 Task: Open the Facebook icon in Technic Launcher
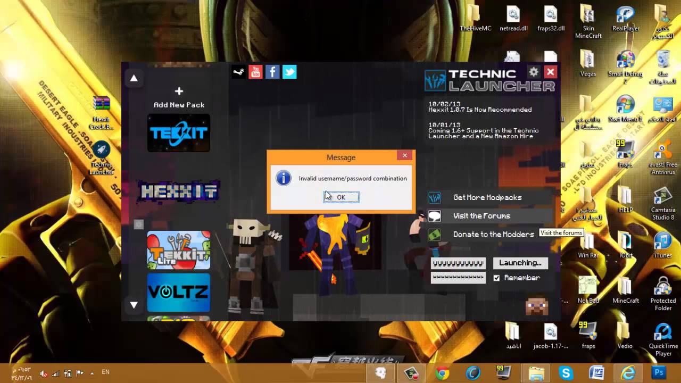coord(272,72)
